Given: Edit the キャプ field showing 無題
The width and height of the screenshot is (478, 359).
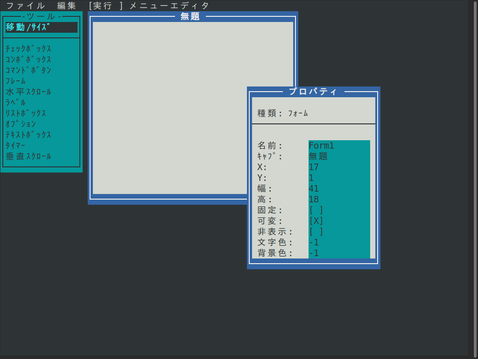Looking at the screenshot, I should (339, 156).
